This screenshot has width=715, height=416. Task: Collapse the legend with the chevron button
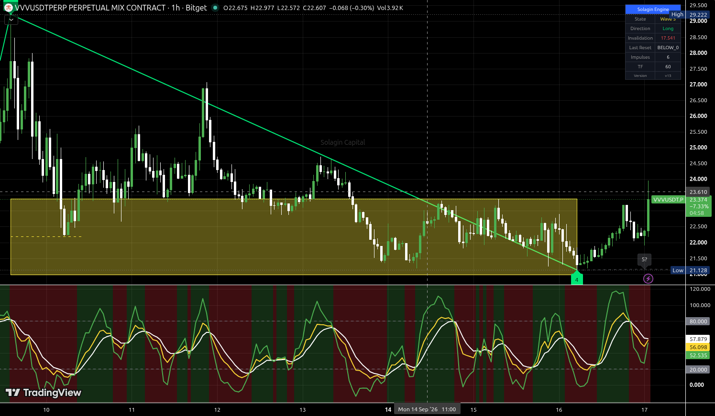pyautogui.click(x=11, y=20)
